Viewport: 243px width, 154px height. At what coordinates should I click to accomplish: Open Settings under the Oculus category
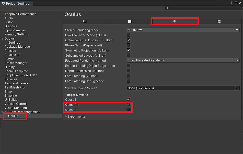coord(14,43)
